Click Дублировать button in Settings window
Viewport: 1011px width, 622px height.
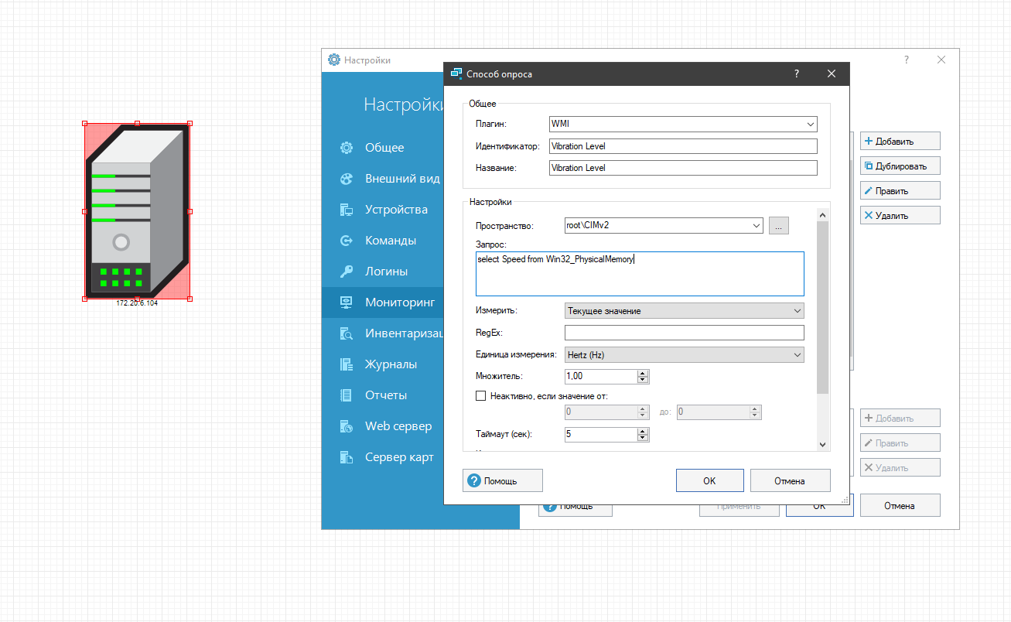pos(900,166)
